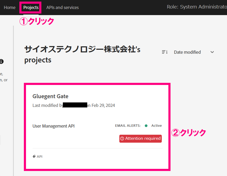The width and height of the screenshot is (227, 176).
Task: Click the API plug icon
Action: click(34, 156)
